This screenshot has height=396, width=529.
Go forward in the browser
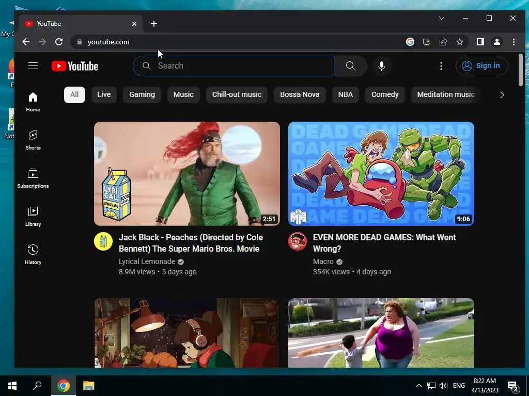click(x=42, y=42)
